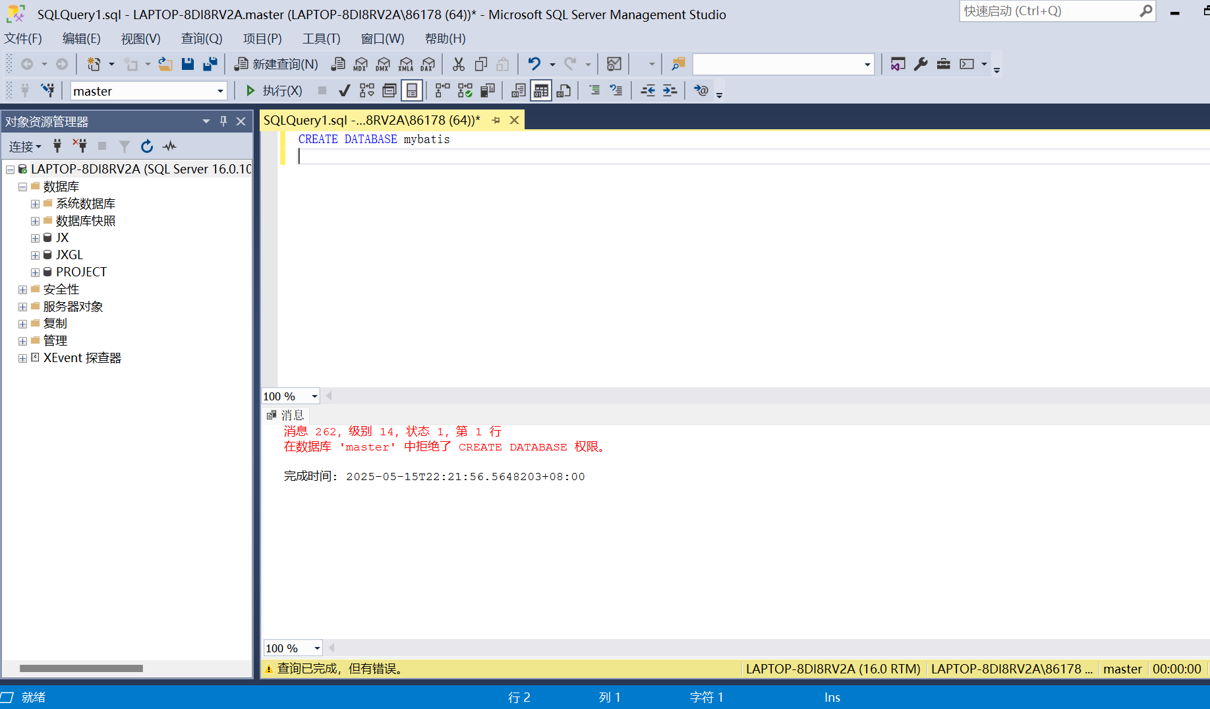1210x709 pixels.
Task: Open the 视图(V) menu
Action: (x=140, y=39)
